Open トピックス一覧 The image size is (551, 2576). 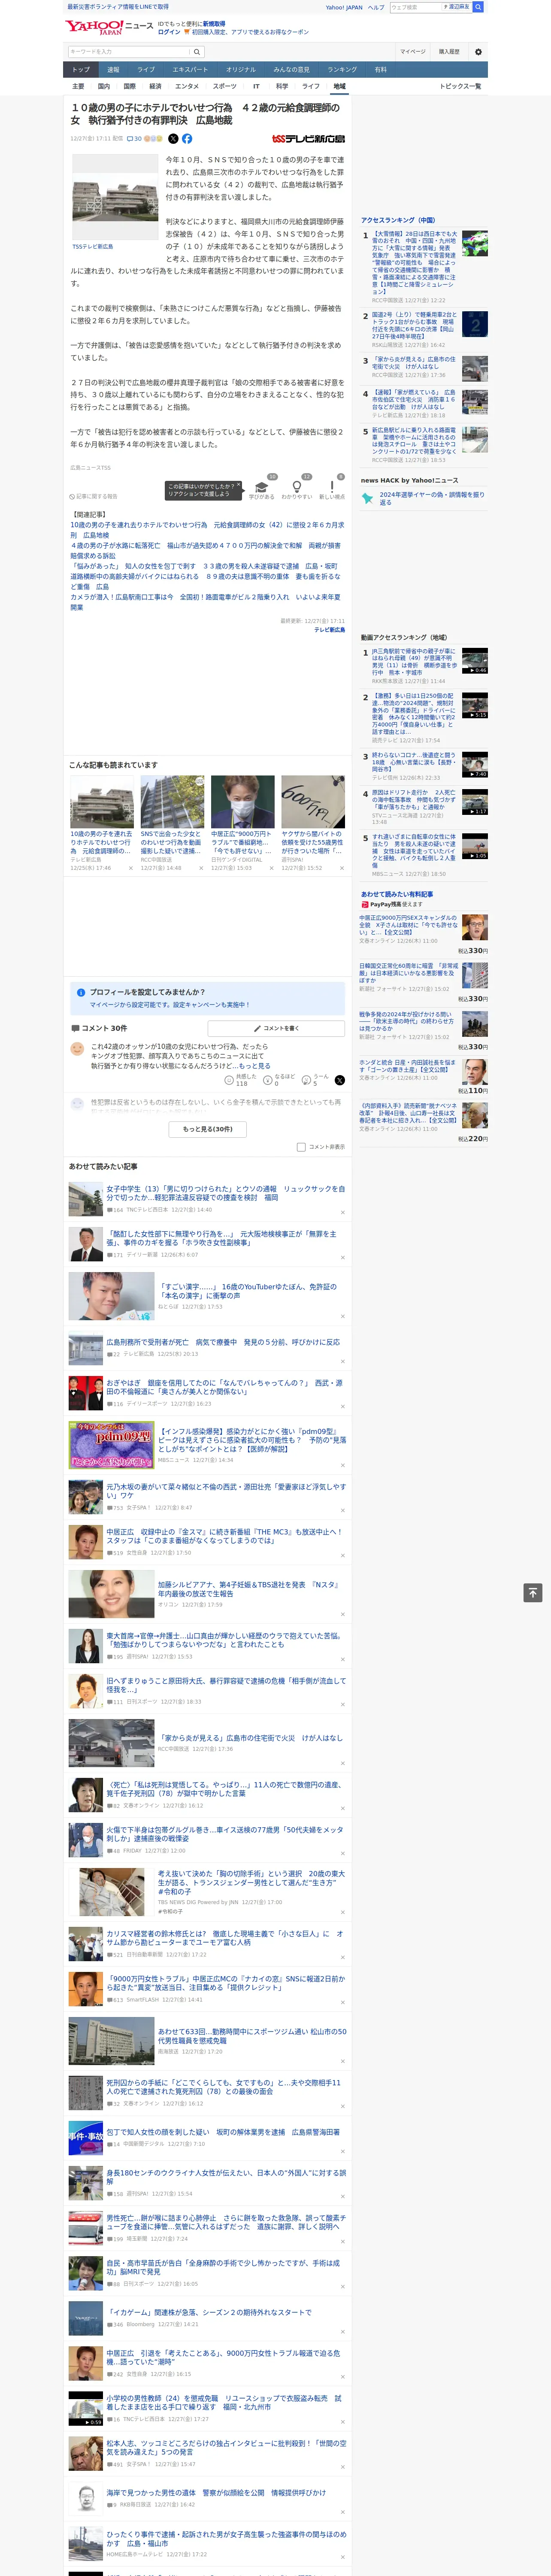(x=460, y=87)
